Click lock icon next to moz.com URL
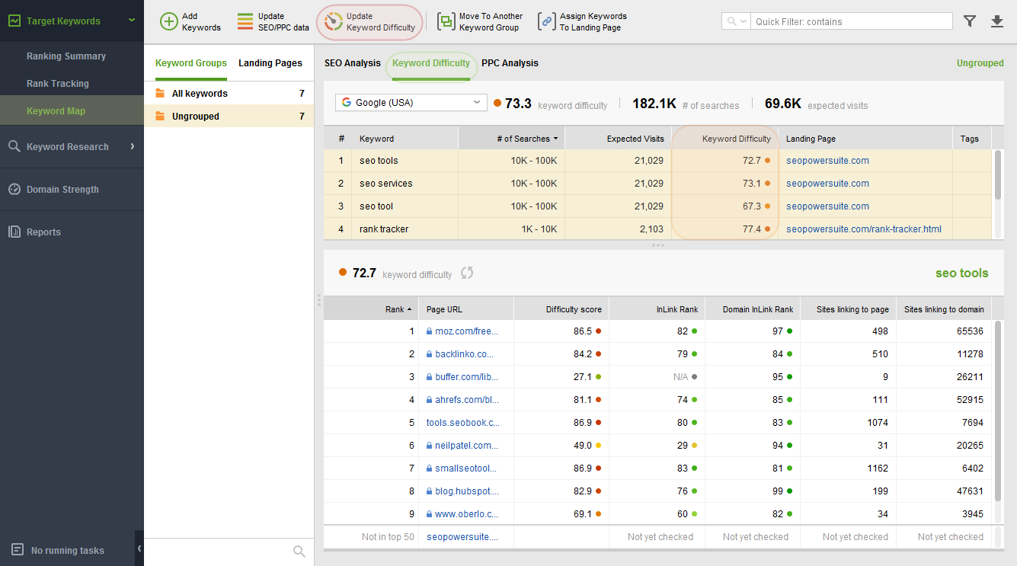 pyautogui.click(x=430, y=331)
